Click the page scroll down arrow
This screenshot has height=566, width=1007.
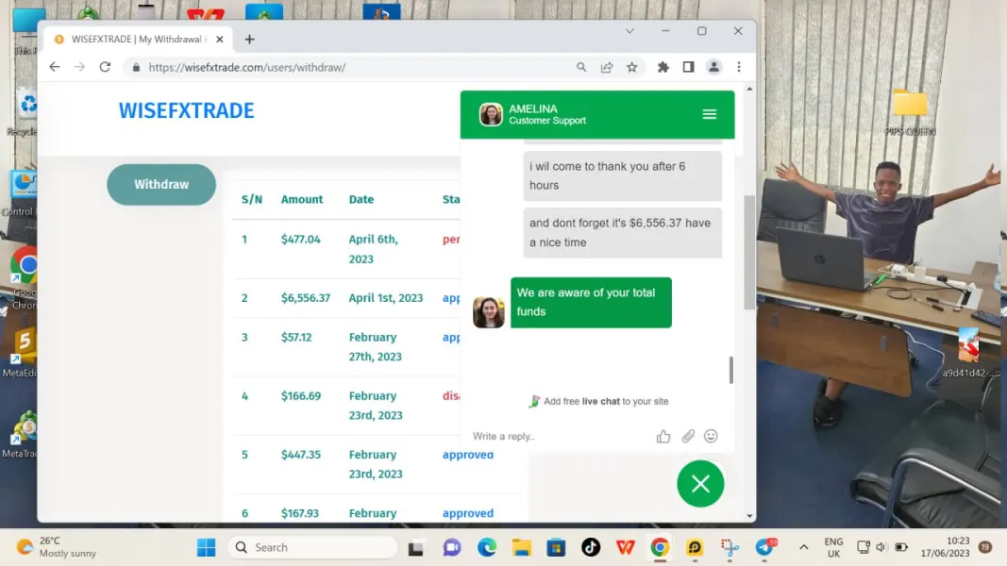coord(749,516)
